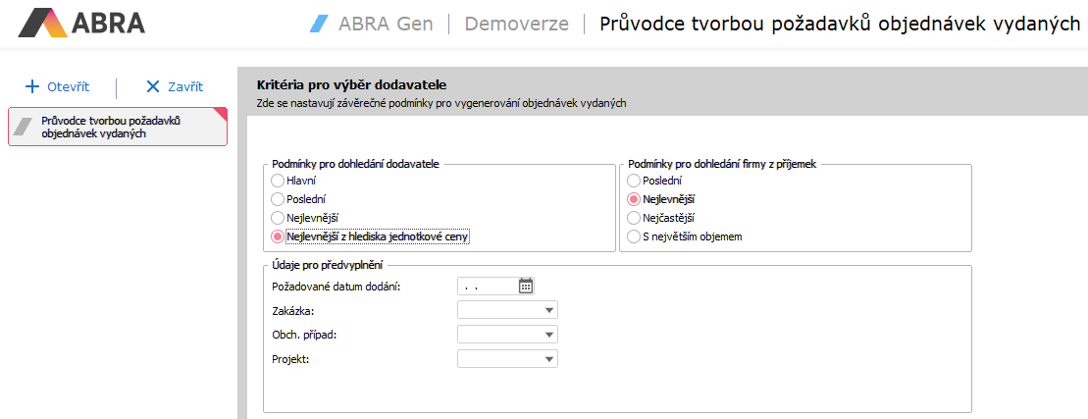Click the Demoverze header item
Viewport: 1088px width, 419px height.
(516, 24)
